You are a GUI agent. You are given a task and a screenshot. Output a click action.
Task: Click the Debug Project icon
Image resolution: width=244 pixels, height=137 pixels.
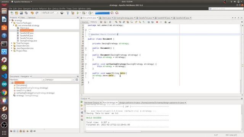point(84,13)
